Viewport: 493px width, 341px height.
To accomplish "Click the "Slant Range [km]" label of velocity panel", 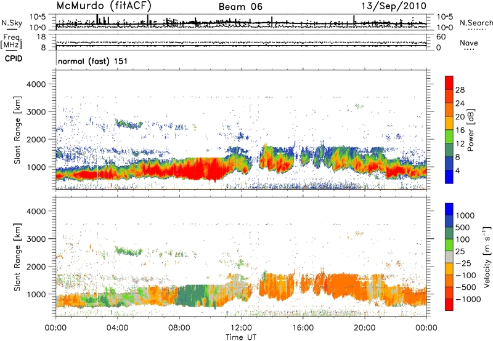I will coord(17,257).
